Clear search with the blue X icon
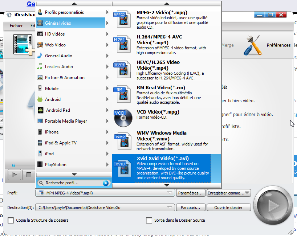297x238 pixels. 106,183
